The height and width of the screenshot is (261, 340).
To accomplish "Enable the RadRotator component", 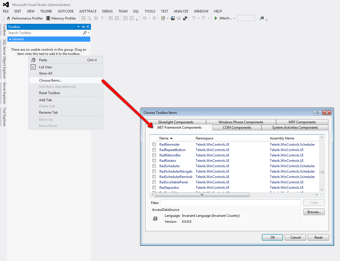I will 154,160.
